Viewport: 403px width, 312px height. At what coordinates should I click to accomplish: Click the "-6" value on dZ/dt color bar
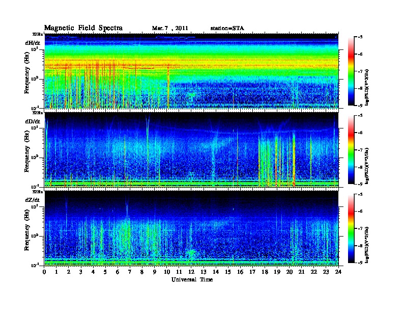(x=360, y=212)
